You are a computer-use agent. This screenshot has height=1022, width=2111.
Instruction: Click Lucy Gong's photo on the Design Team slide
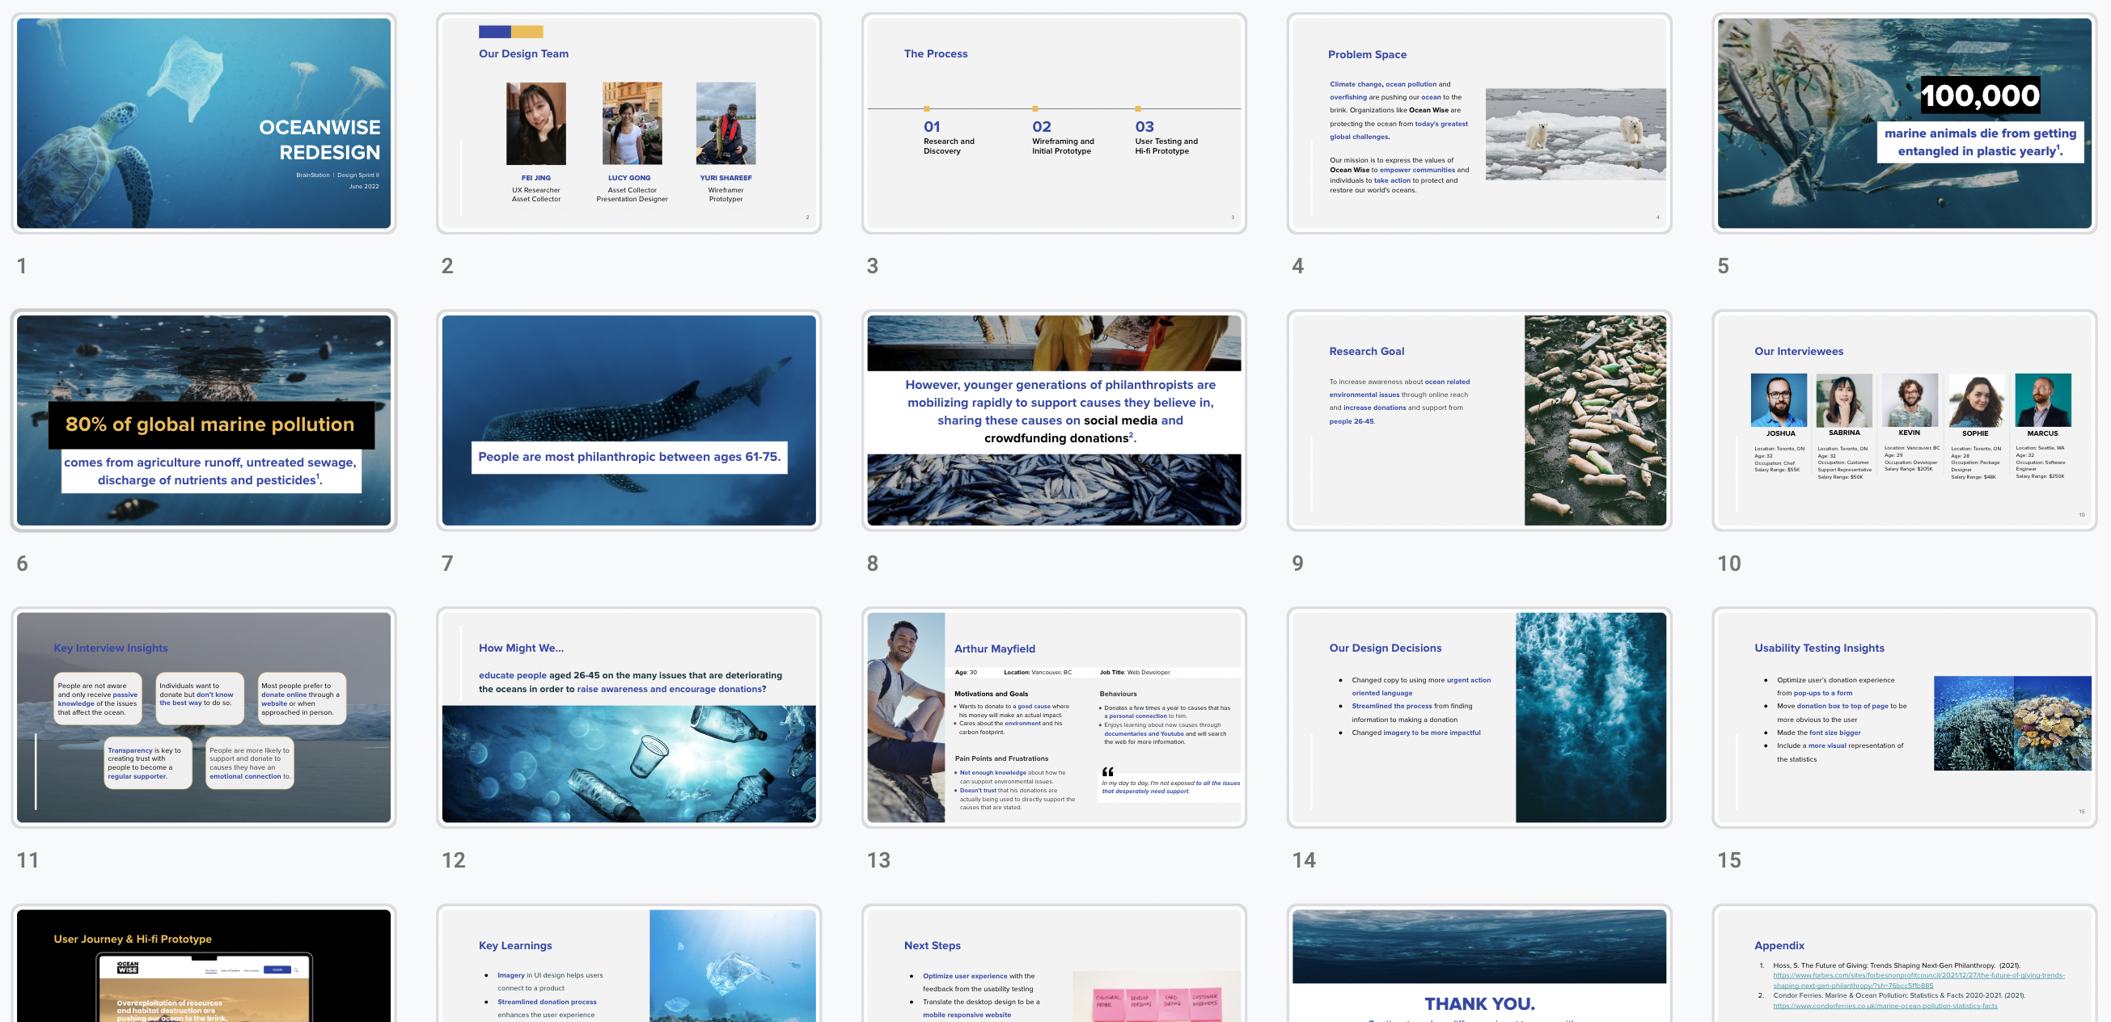(632, 124)
